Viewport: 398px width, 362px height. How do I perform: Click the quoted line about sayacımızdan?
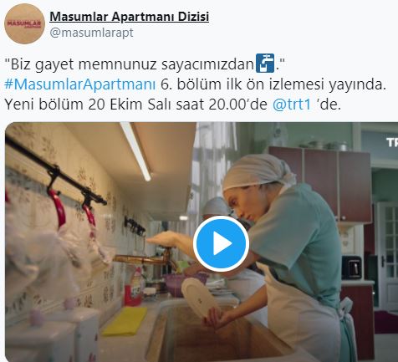145,64
